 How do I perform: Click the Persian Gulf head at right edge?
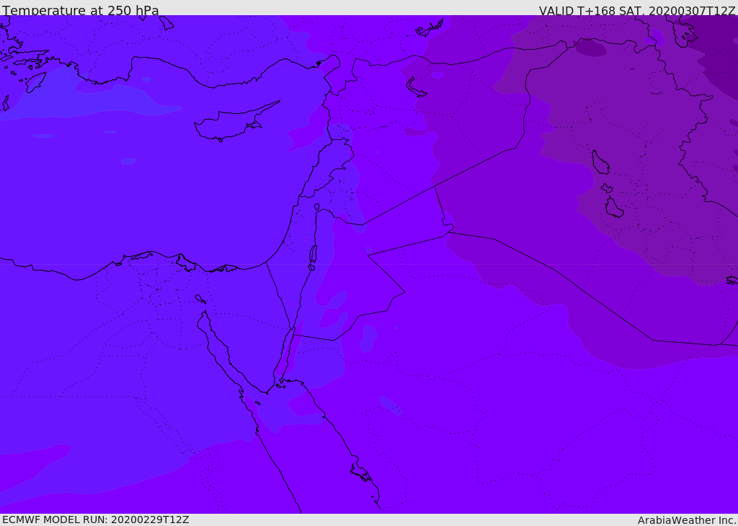click(x=732, y=280)
